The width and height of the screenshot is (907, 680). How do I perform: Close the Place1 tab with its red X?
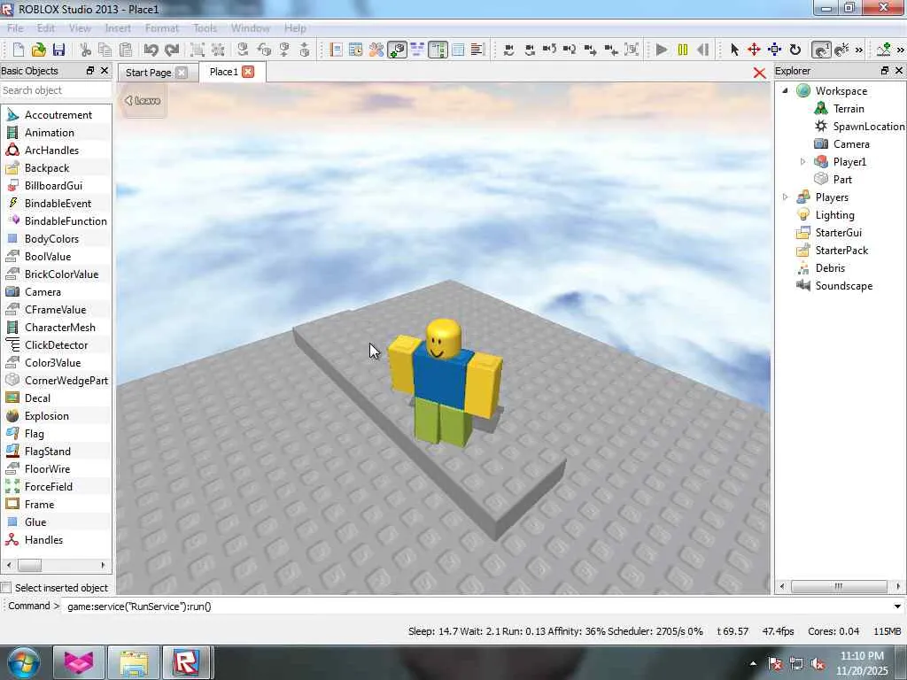(248, 72)
